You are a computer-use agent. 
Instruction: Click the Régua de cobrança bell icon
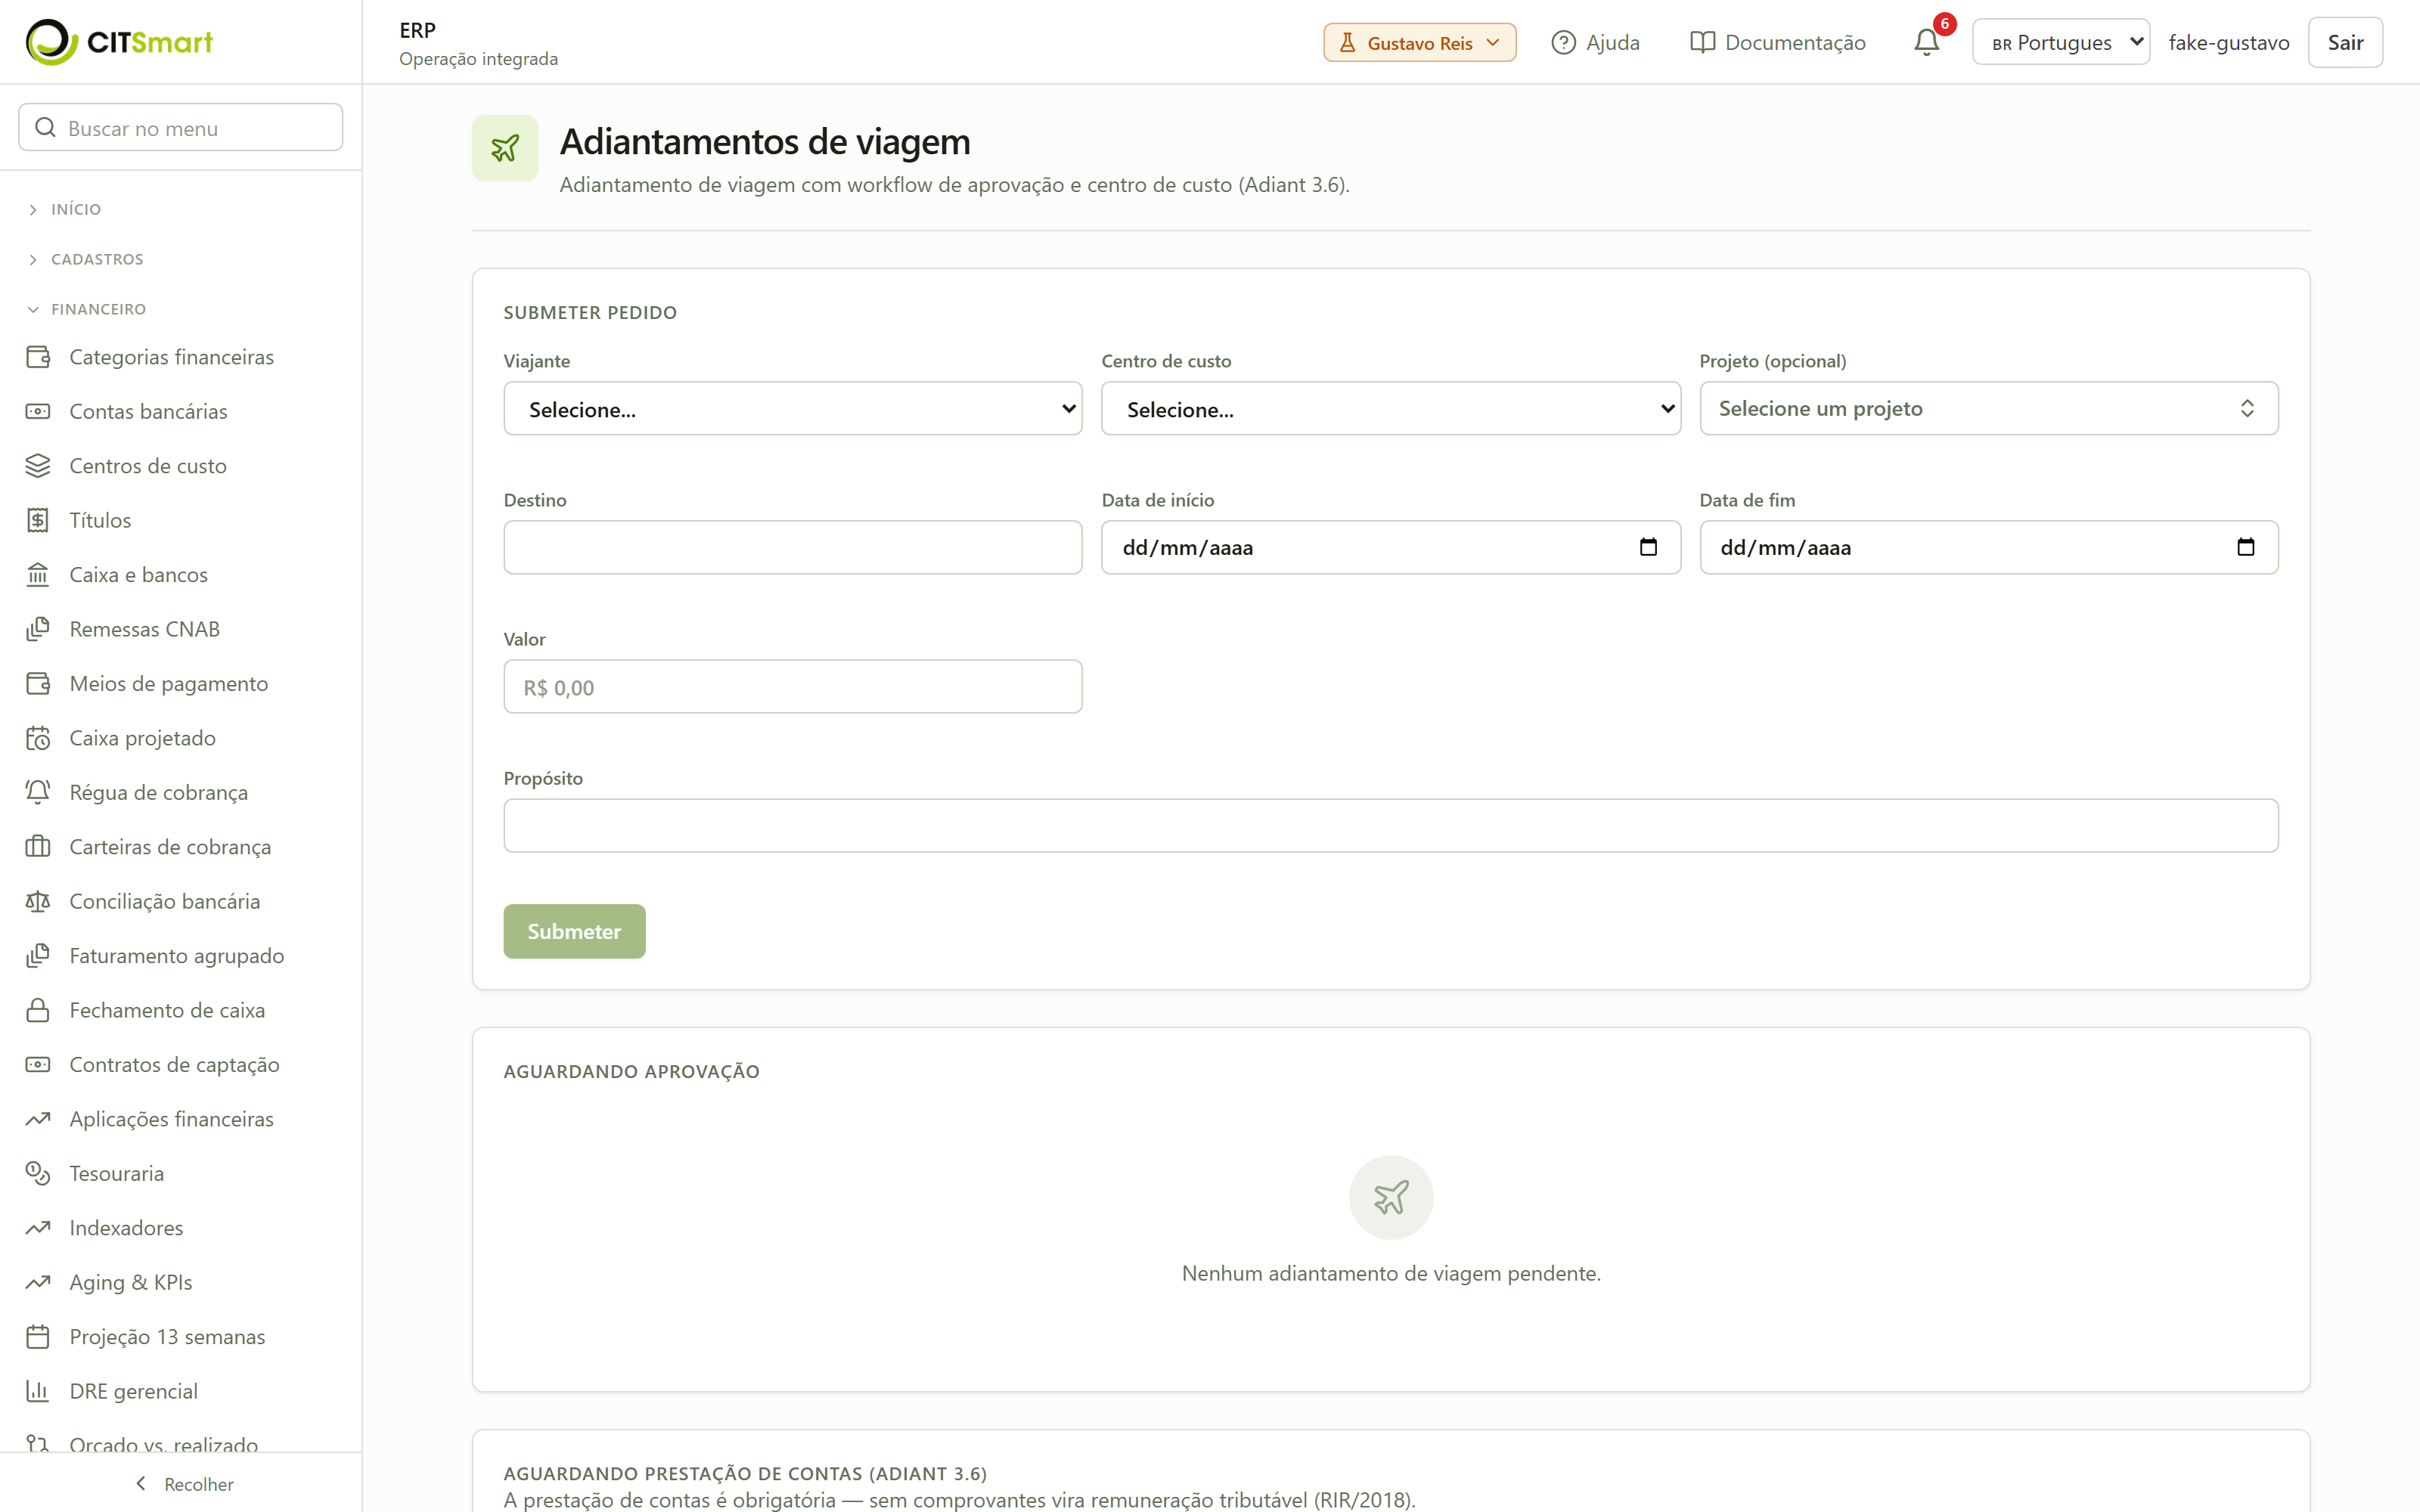click(38, 792)
